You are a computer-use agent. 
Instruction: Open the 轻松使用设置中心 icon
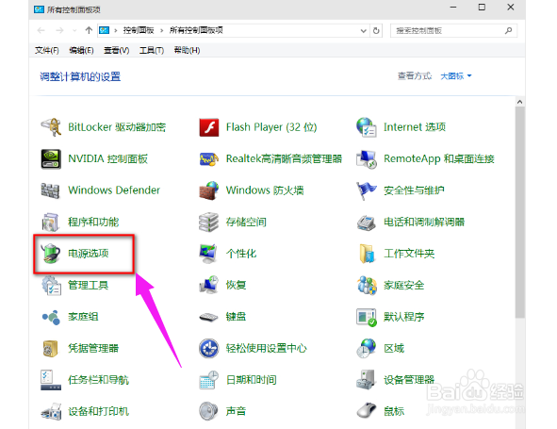point(209,348)
